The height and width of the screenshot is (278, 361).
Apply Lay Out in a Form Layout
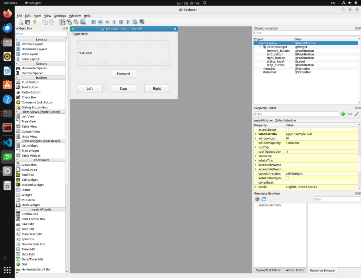[128, 22]
